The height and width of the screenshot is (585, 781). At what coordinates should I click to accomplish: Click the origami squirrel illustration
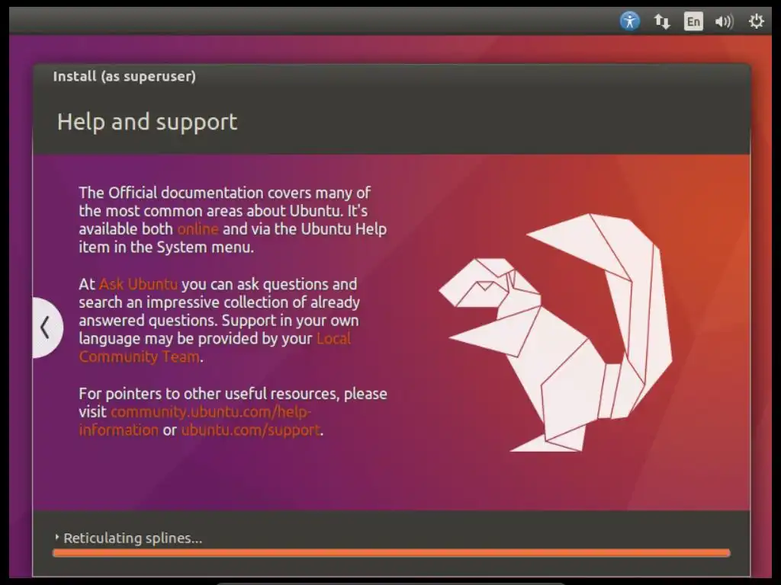[556, 332]
